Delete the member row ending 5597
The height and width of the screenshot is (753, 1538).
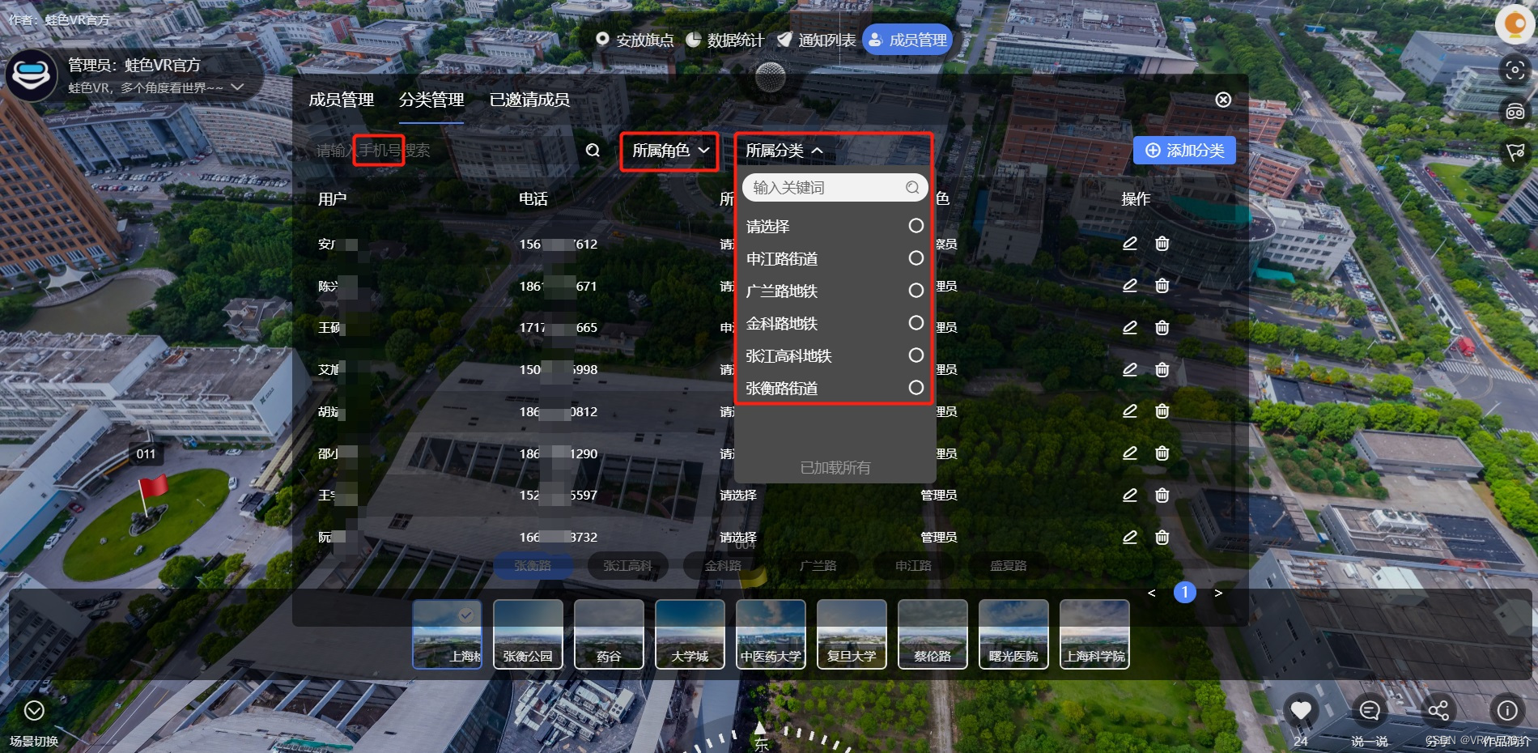pyautogui.click(x=1162, y=496)
